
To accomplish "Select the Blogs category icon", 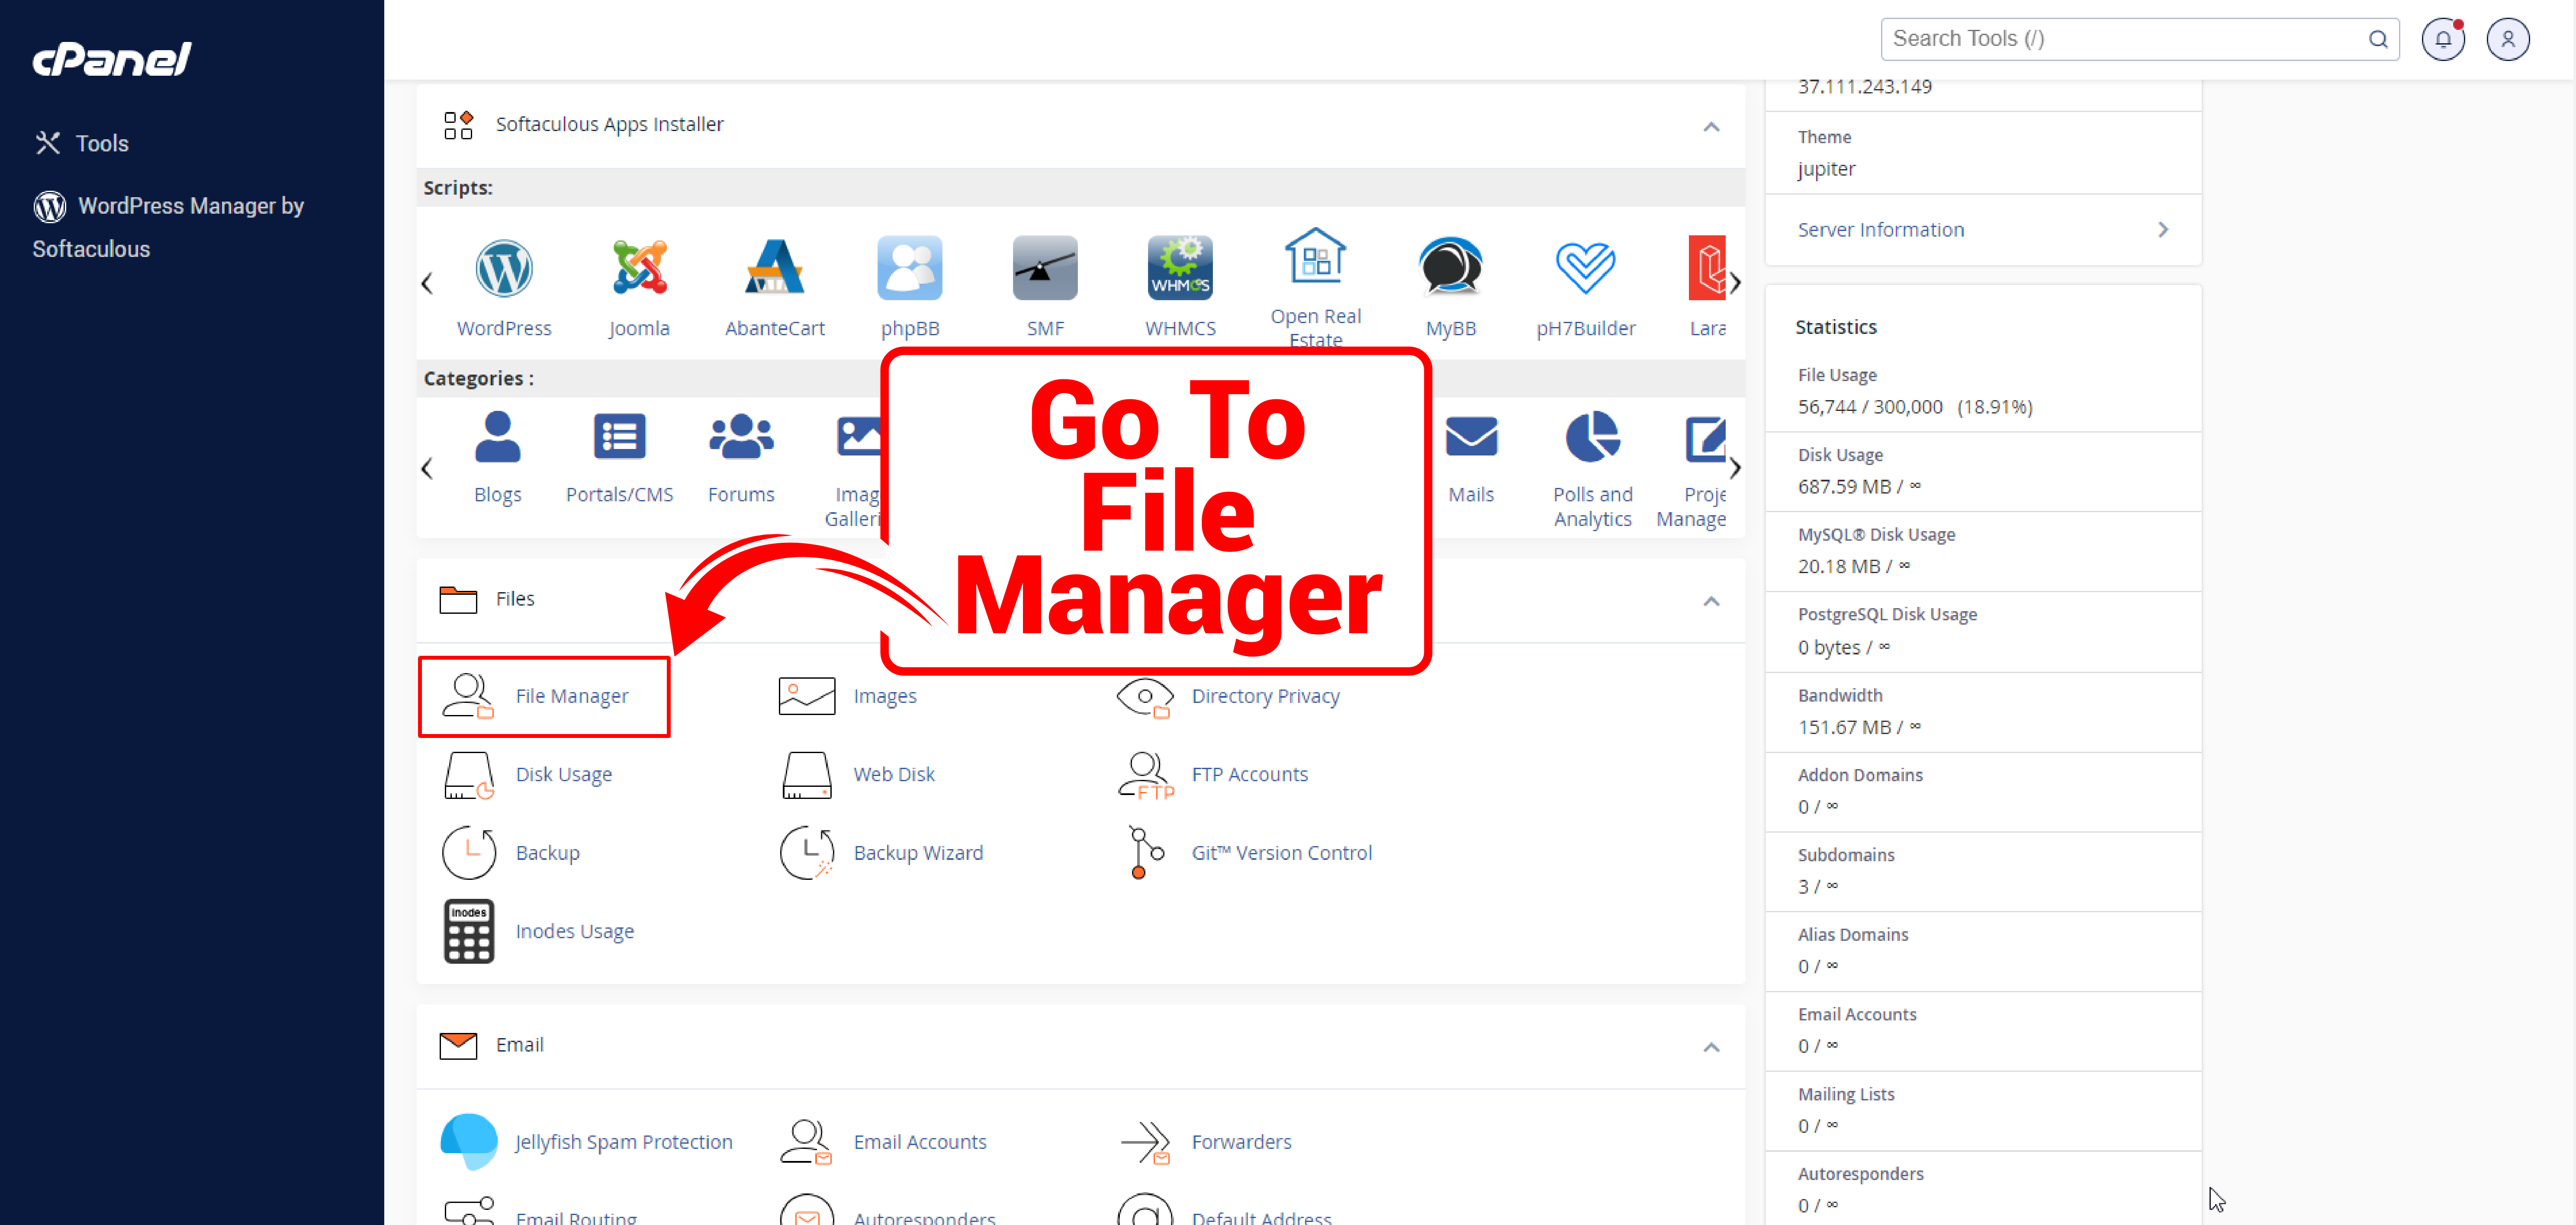I will [497, 437].
